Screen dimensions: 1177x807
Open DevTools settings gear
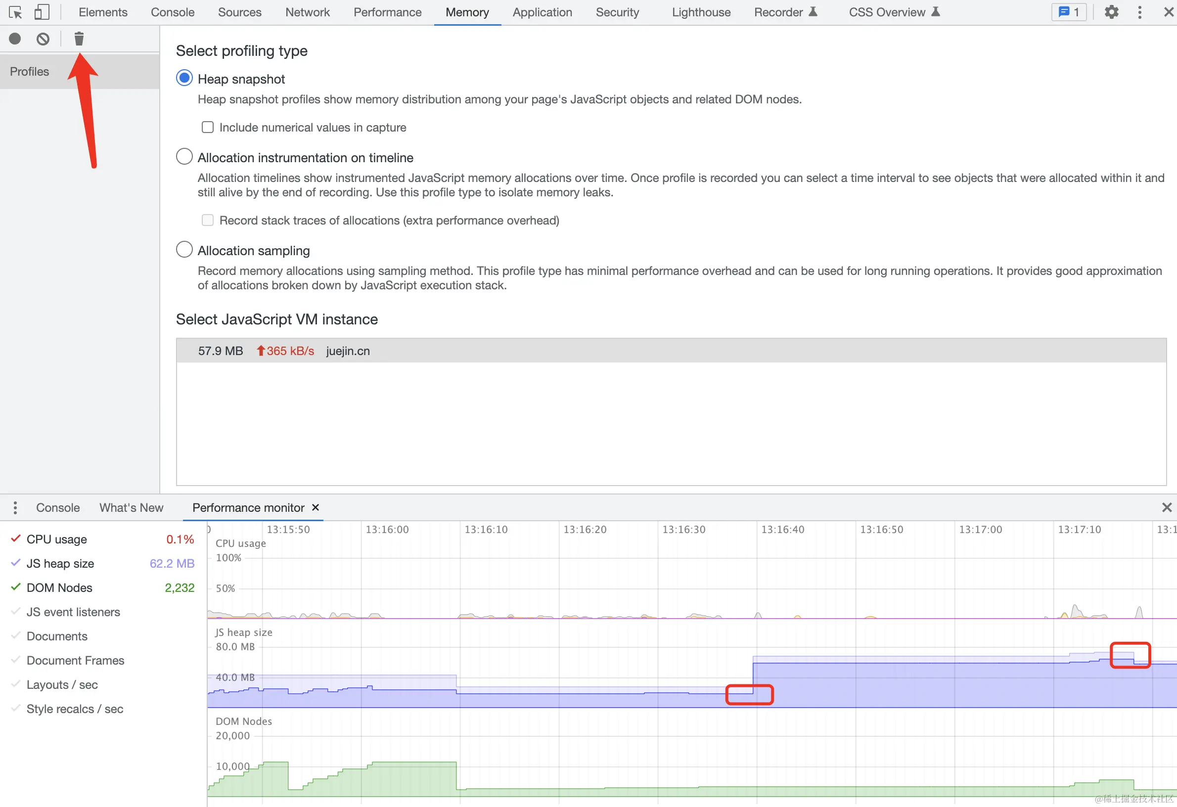pyautogui.click(x=1111, y=12)
